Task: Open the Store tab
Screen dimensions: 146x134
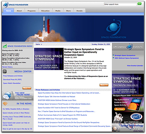Action: point(68,11)
